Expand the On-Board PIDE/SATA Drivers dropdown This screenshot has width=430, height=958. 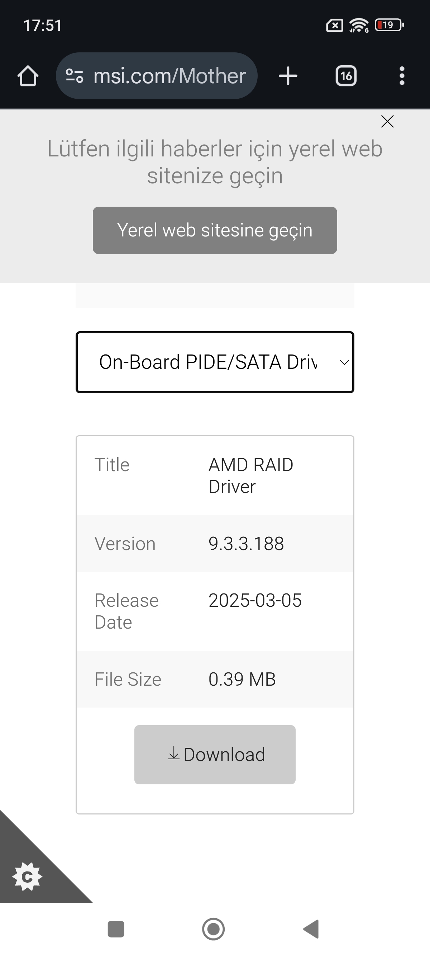[x=215, y=362]
